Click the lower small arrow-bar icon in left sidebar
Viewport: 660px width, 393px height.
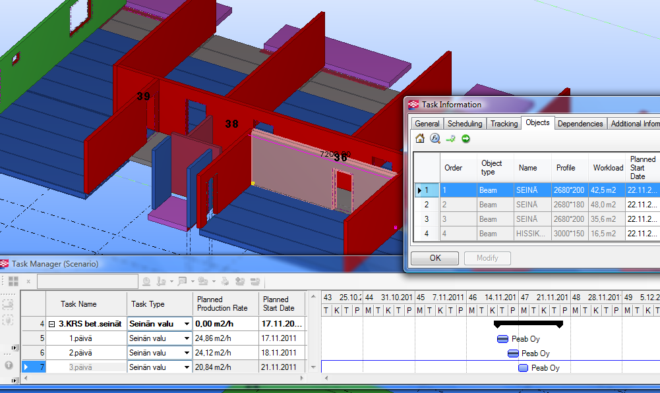click(15, 380)
